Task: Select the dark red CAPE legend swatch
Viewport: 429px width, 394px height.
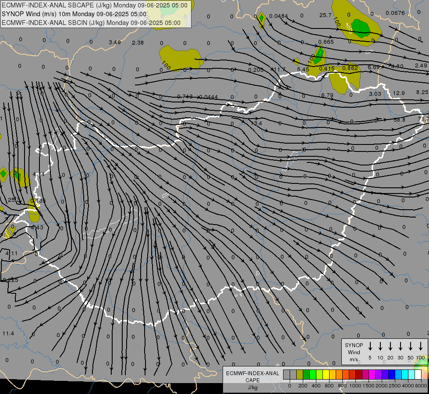Action: click(359, 374)
